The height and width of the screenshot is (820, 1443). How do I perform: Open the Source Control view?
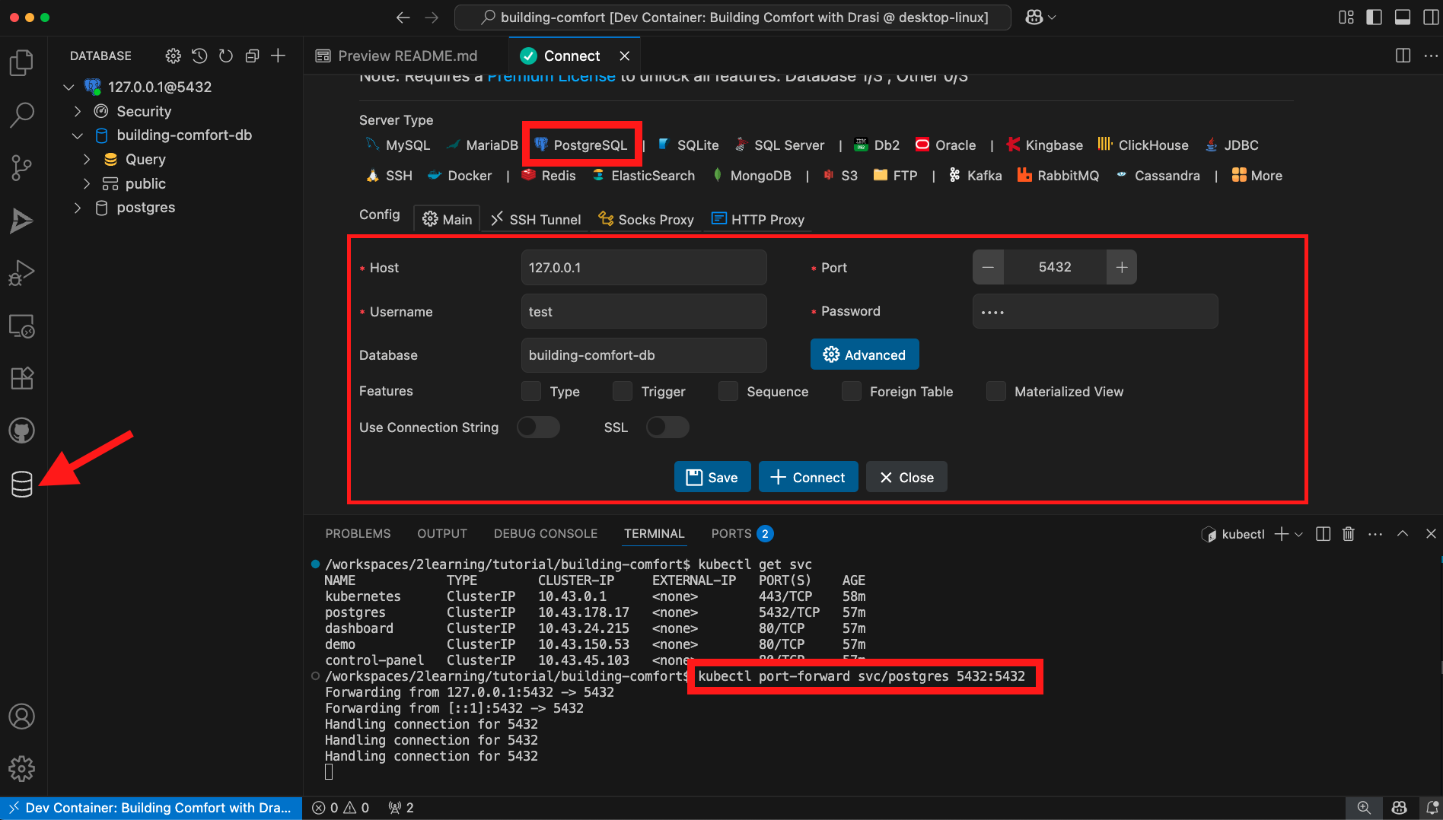(21, 167)
